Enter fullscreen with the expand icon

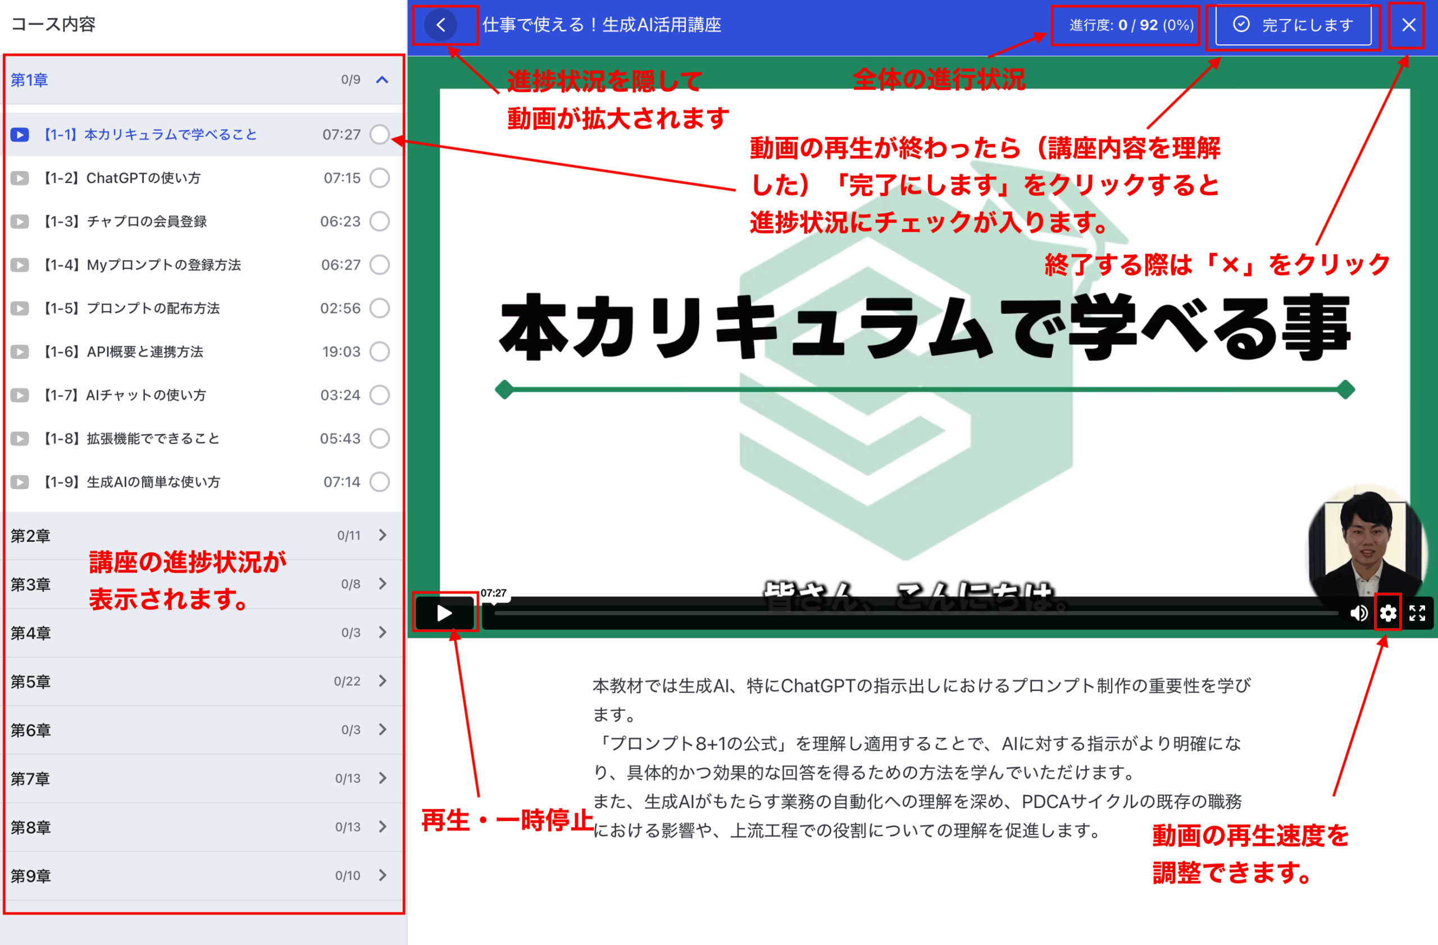coord(1417,613)
